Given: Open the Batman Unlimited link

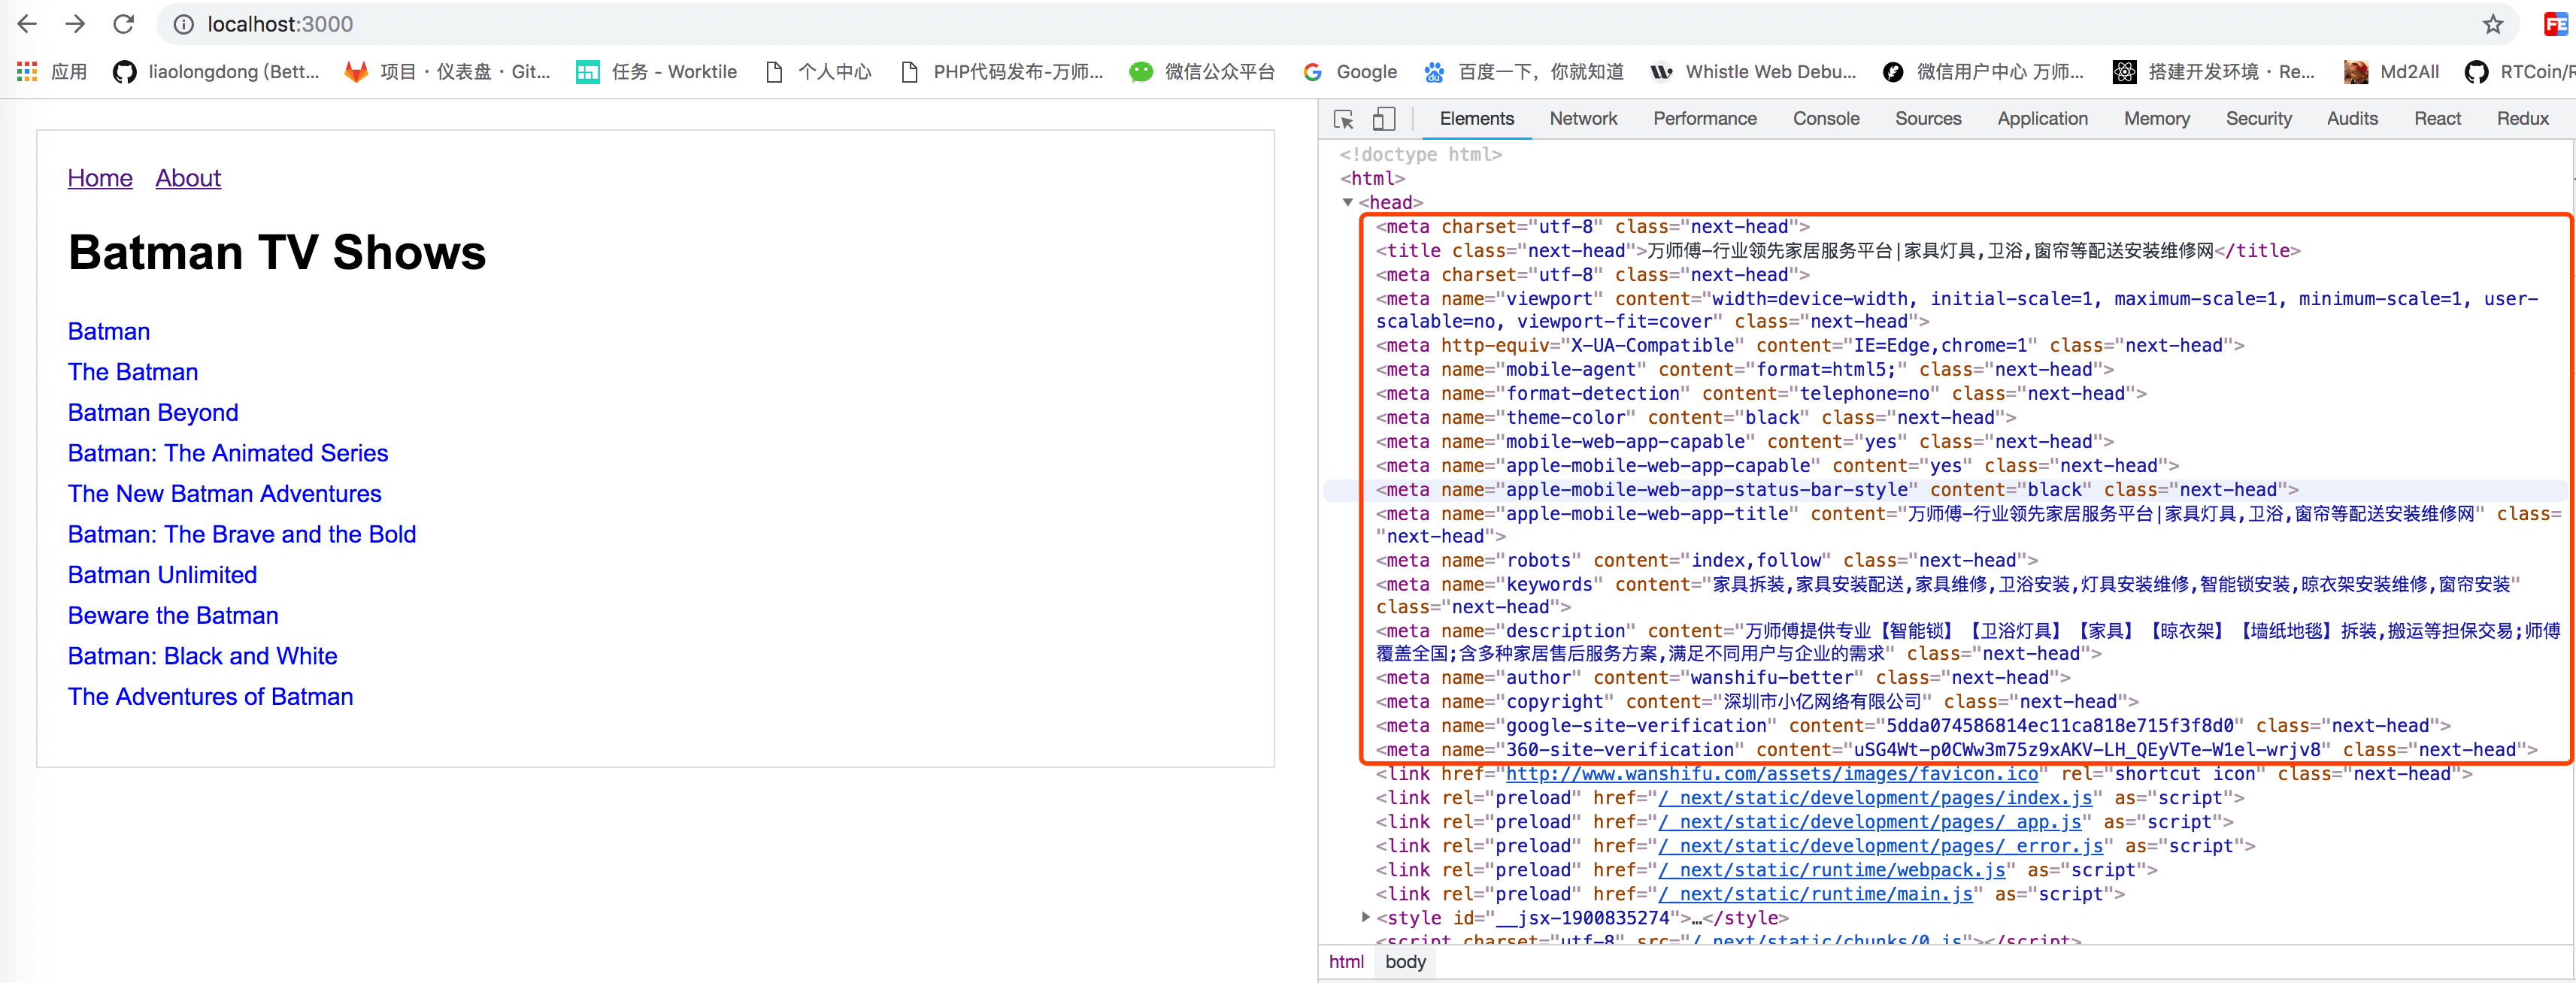Looking at the screenshot, I should pos(163,575).
